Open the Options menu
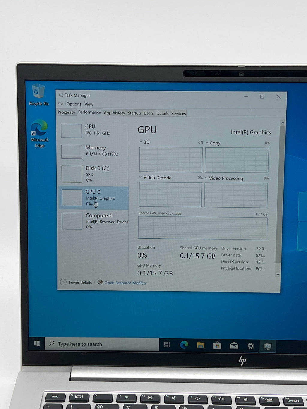The width and height of the screenshot is (307, 409). tap(74, 104)
